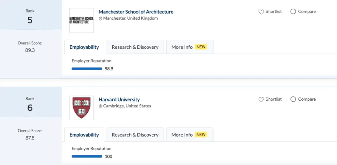Click location pin next to Cambridge, United States
The height and width of the screenshot is (165, 337).
pos(100,106)
